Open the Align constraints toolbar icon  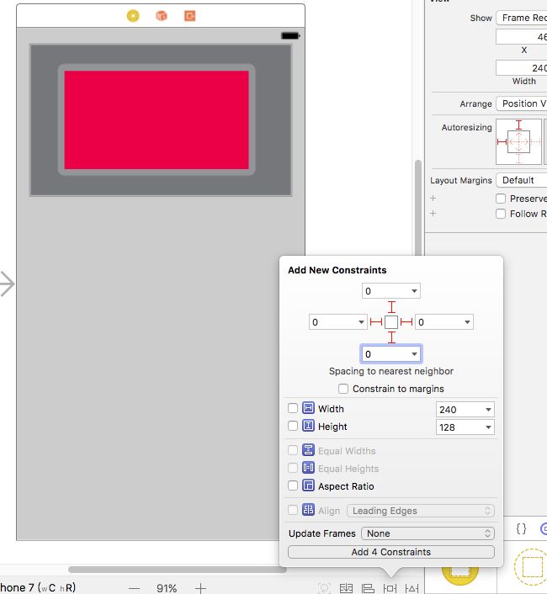coord(368,588)
